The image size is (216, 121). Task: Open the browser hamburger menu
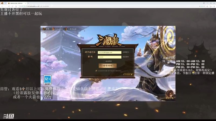[214, 6]
